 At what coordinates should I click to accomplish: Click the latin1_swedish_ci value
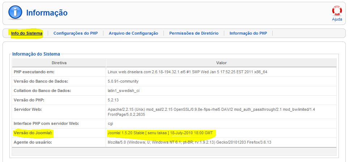[124, 91]
